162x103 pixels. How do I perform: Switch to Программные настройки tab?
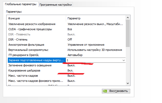click(55, 5)
